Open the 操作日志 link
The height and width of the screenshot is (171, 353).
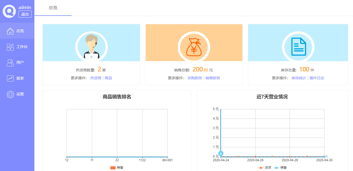point(317,78)
